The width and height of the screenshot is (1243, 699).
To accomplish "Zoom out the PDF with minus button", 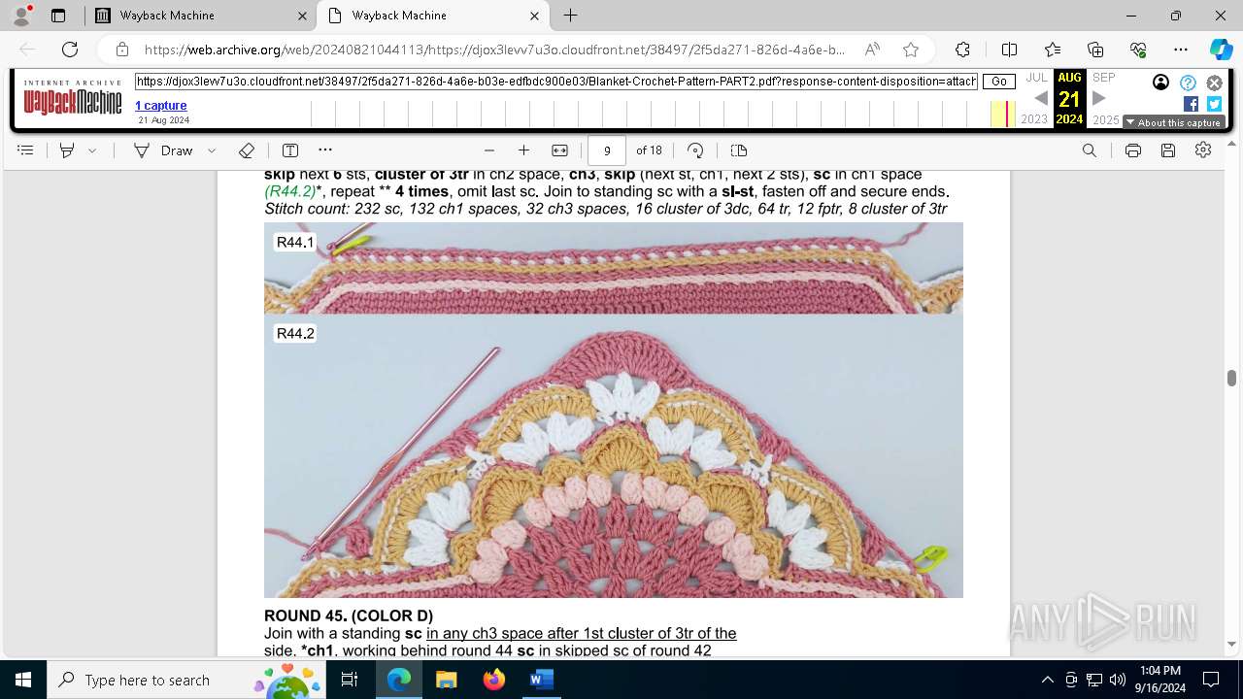I will coord(489,150).
